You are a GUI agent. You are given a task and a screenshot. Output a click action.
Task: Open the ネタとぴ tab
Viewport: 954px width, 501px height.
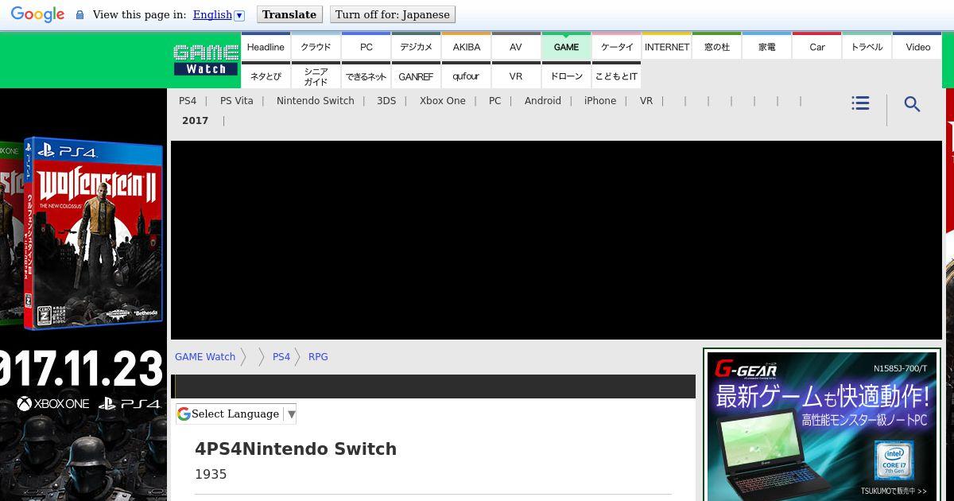tap(266, 76)
